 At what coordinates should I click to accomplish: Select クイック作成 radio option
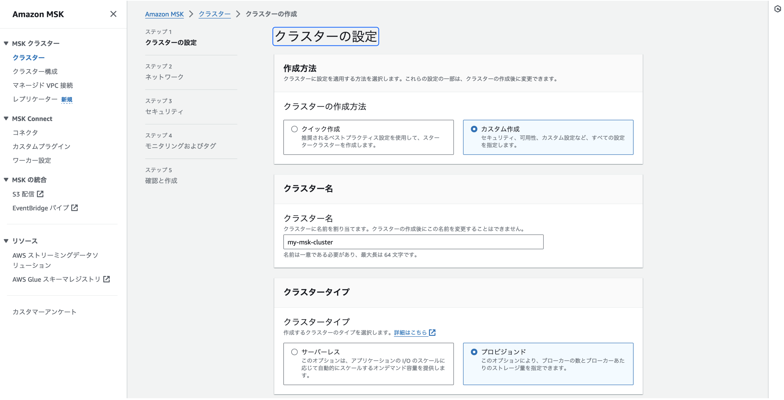[294, 129]
